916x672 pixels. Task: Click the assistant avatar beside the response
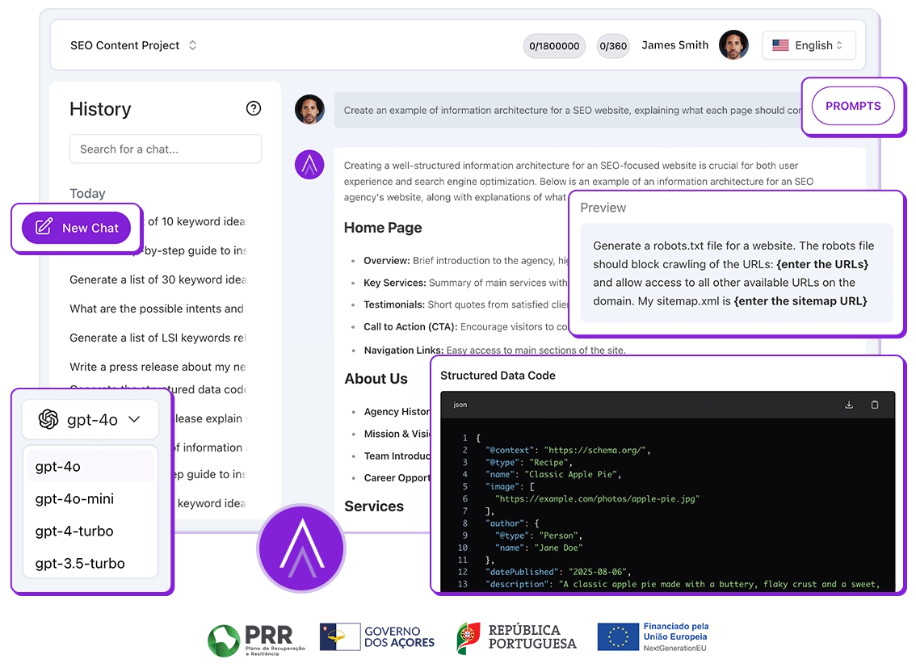(x=309, y=164)
